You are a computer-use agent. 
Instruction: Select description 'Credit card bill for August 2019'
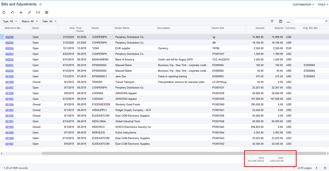click(x=175, y=60)
